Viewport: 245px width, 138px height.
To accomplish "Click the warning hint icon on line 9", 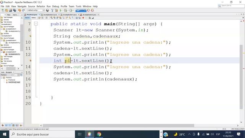I will [30, 36].
